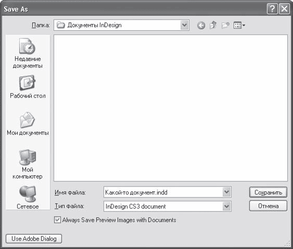Click the Help question mark button
The height and width of the screenshot is (249, 293).
(272, 9)
